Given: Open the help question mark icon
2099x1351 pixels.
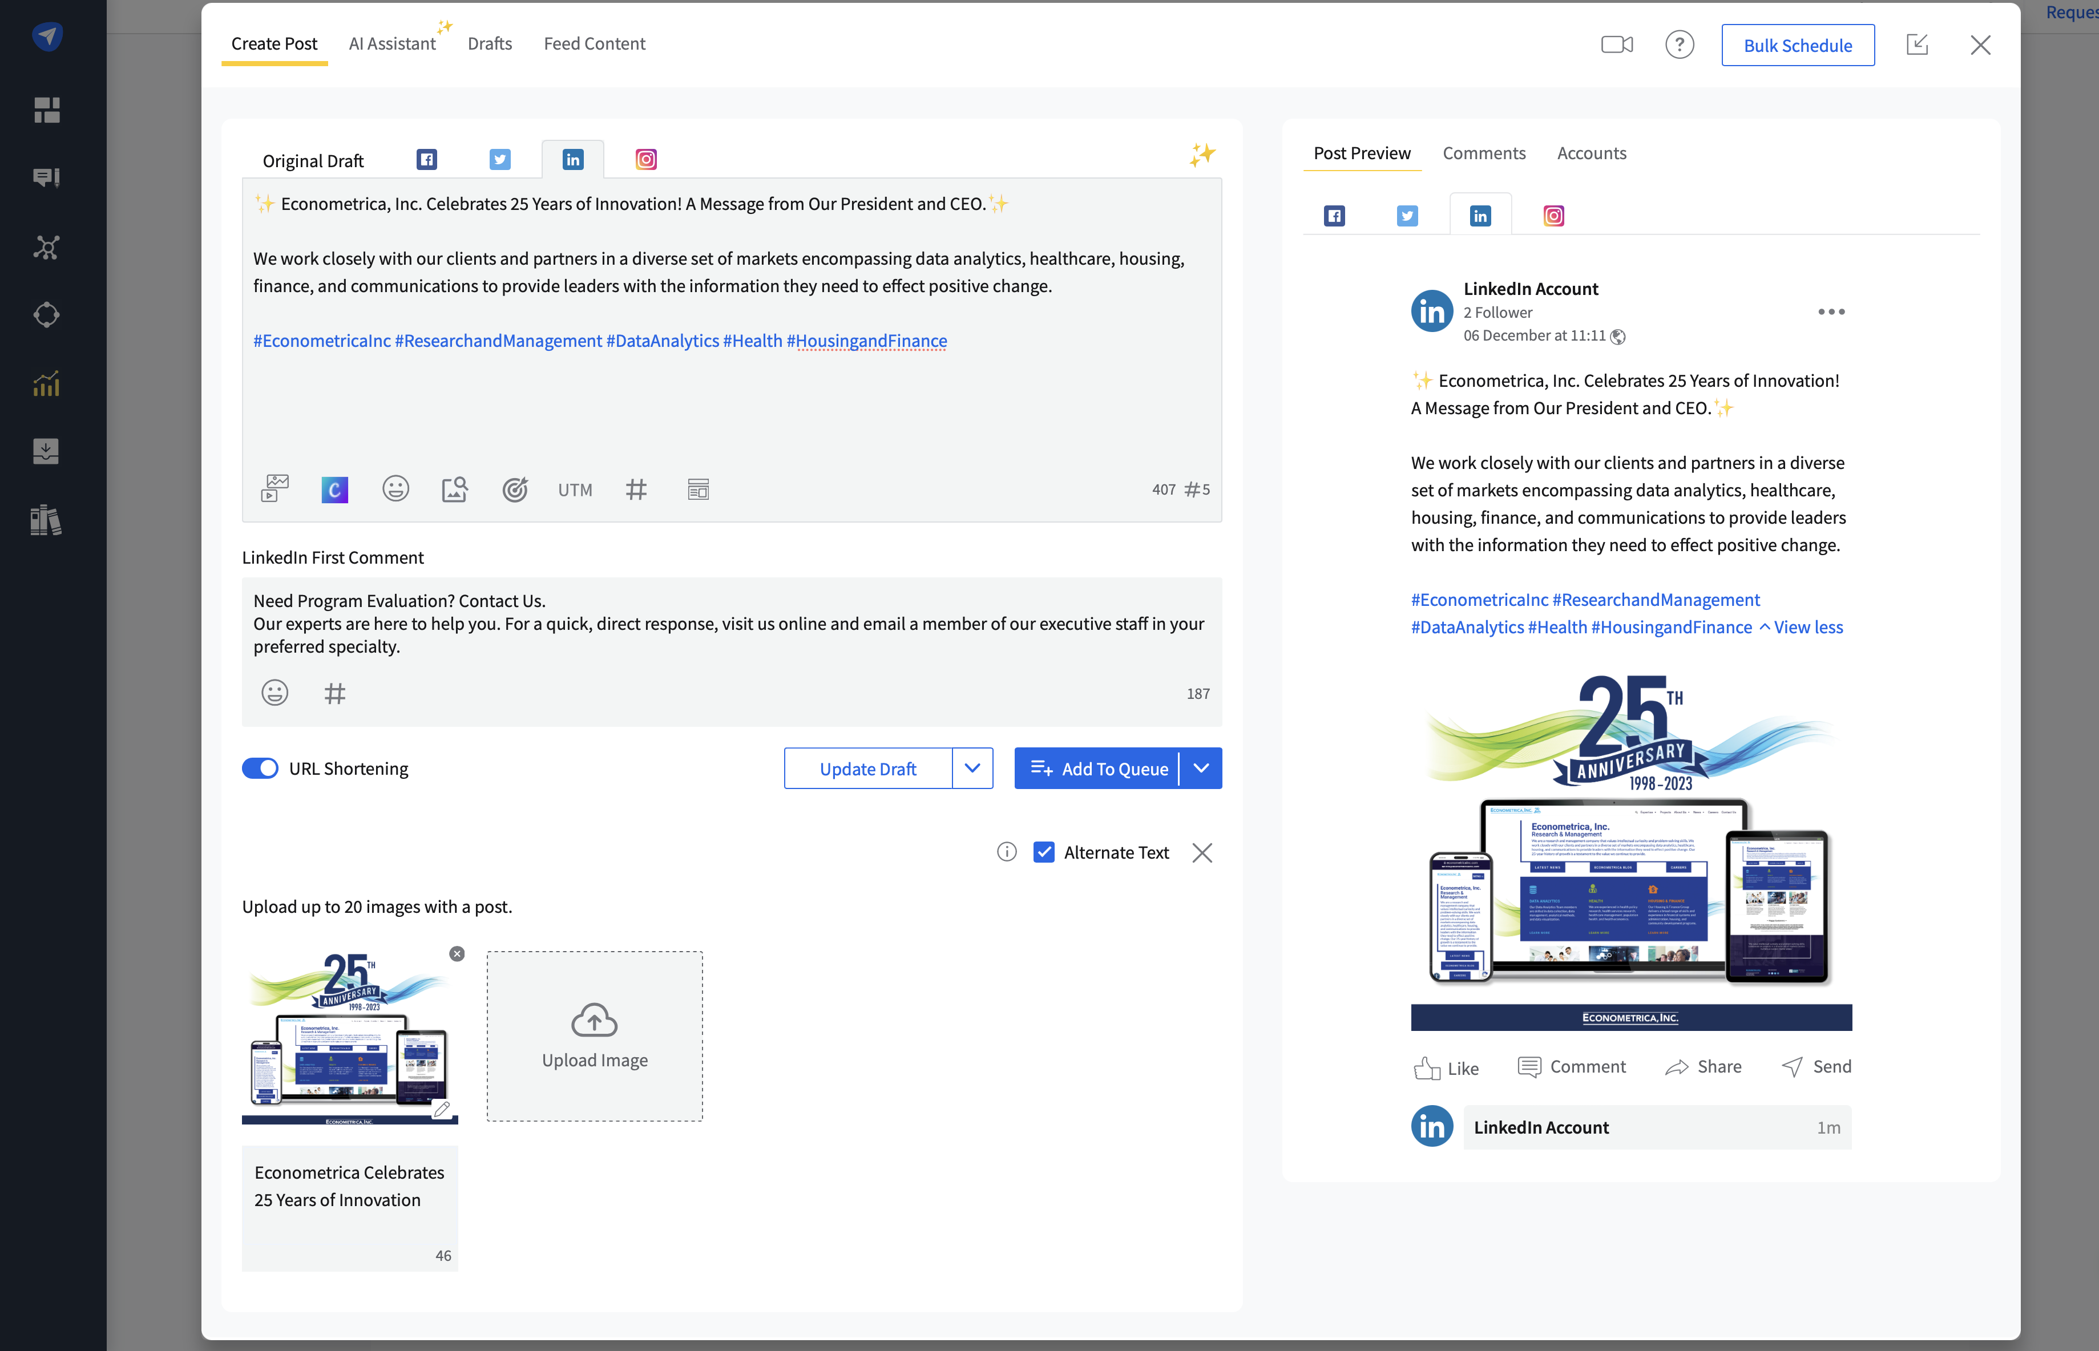Looking at the screenshot, I should pos(1680,45).
